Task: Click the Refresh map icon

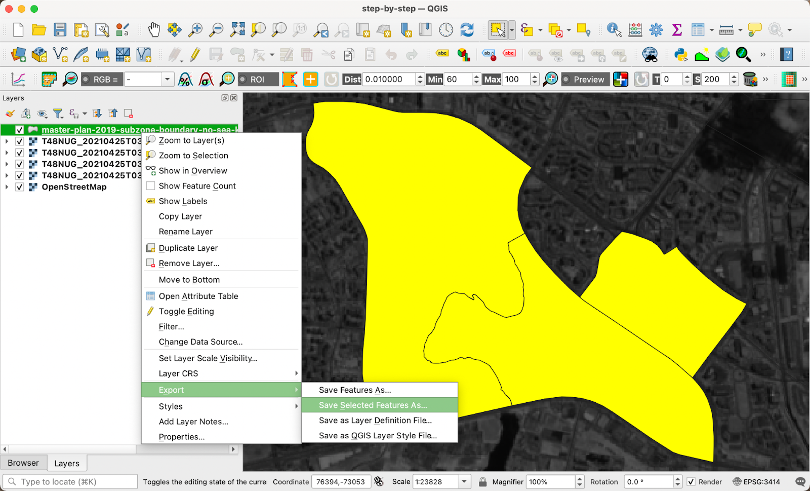Action: click(x=467, y=30)
